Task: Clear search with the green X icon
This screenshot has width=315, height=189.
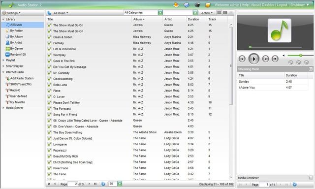Action: [x=195, y=13]
